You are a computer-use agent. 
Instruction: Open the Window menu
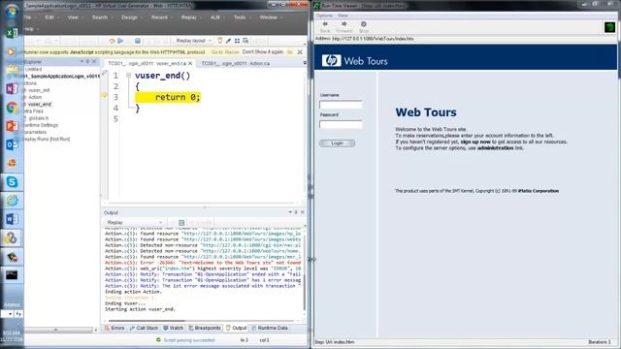269,17
